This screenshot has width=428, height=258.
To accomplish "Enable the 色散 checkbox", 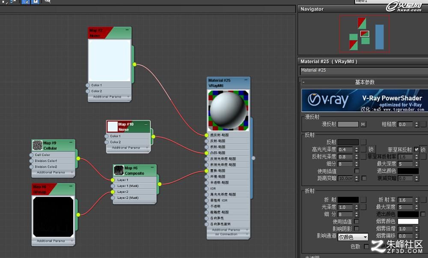I will (x=366, y=246).
